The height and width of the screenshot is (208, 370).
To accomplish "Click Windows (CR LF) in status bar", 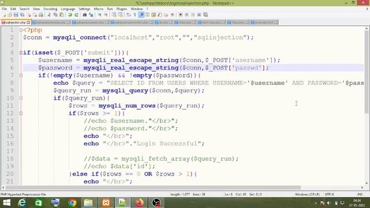I will (x=307, y=194).
